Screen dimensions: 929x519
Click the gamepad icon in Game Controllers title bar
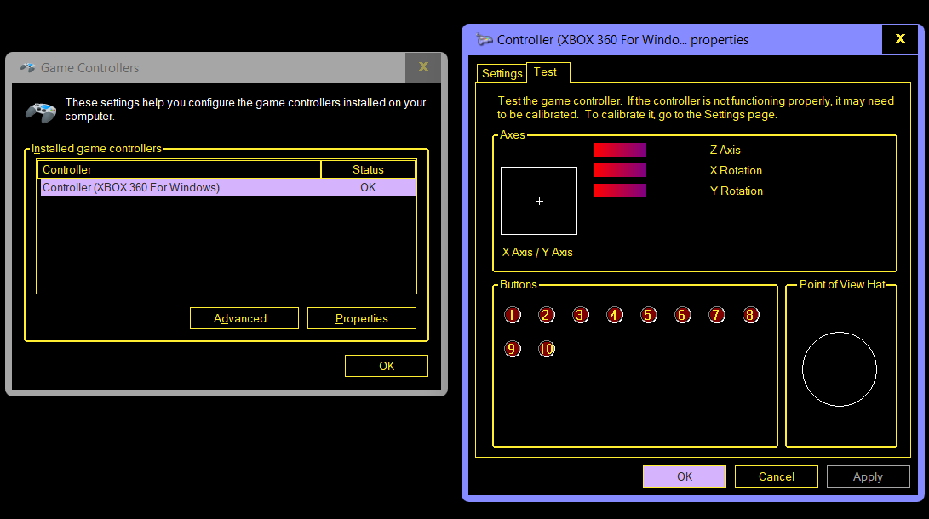click(27, 68)
